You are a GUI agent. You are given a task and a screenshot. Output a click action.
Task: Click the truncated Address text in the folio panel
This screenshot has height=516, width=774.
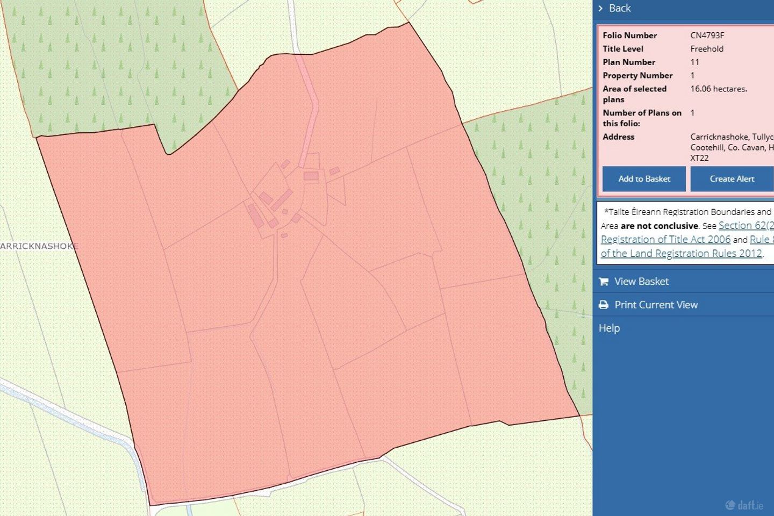[731, 148]
